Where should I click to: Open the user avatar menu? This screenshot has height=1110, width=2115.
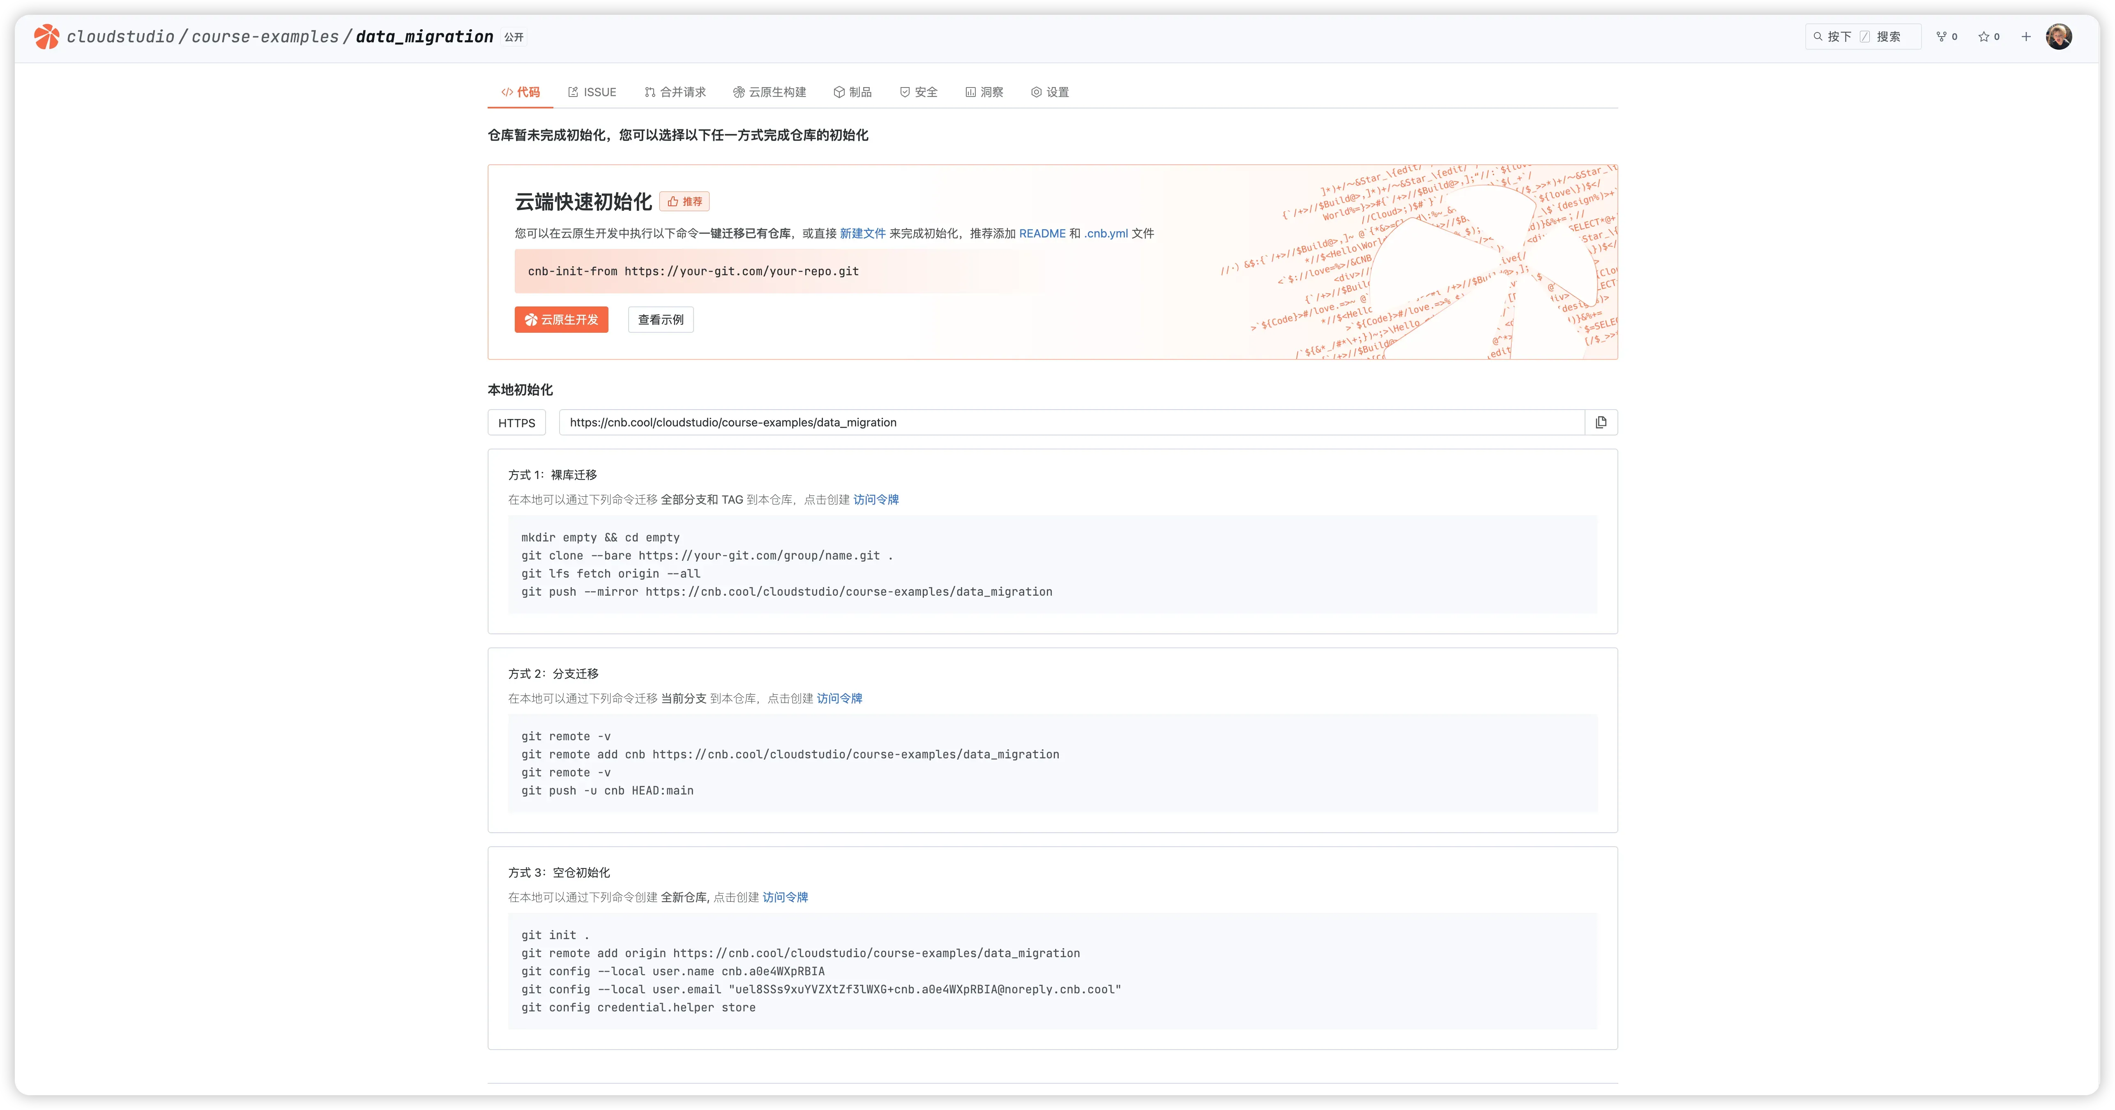[2058, 37]
